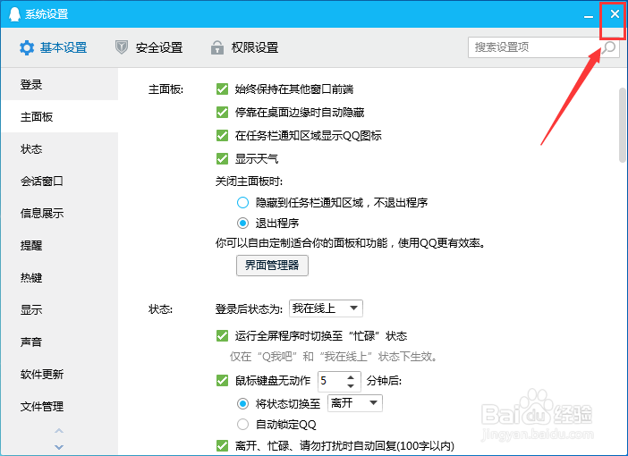The height and width of the screenshot is (456, 628).
Task: Toggle the 鼠标键盘无动作 checkbox
Action: (222, 380)
